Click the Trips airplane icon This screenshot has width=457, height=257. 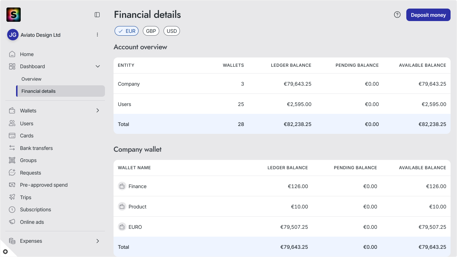click(x=12, y=197)
